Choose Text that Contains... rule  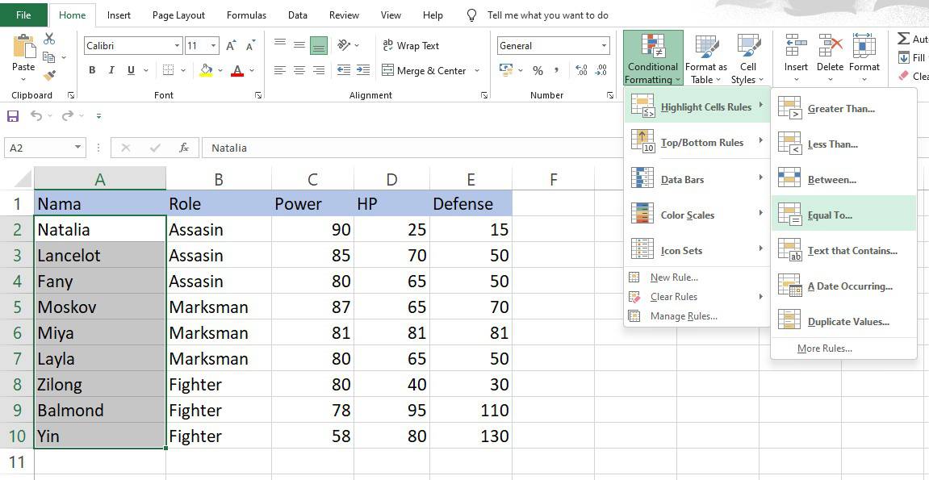(x=843, y=251)
